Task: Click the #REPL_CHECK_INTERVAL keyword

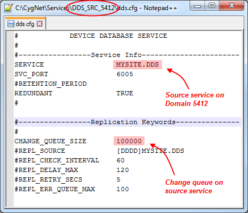Action: (57, 160)
